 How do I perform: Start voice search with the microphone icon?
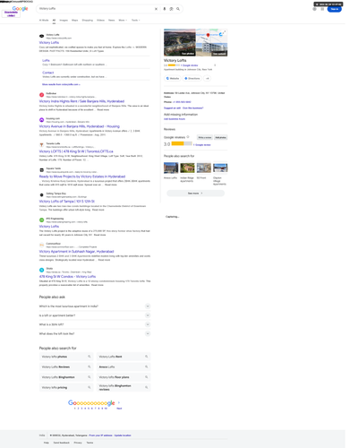pyautogui.click(x=165, y=9)
